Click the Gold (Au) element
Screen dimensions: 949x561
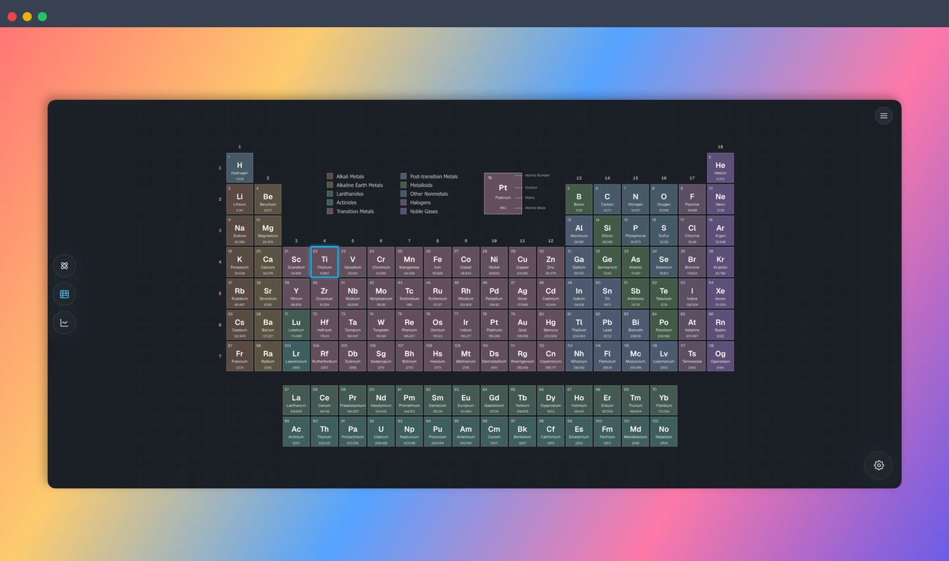point(522,324)
